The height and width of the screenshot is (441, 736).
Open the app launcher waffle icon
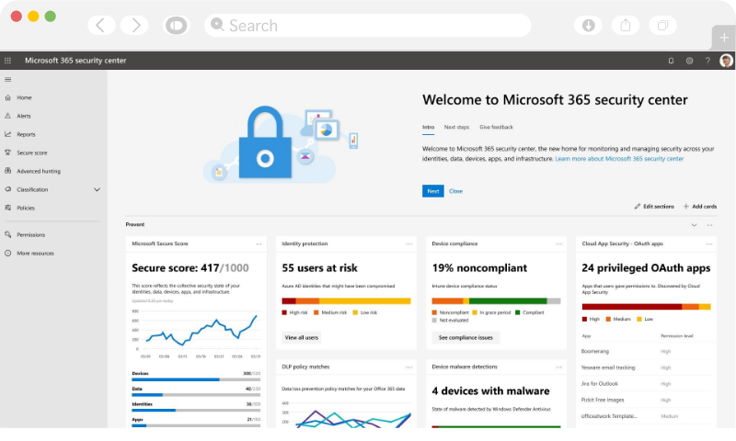[x=7, y=61]
